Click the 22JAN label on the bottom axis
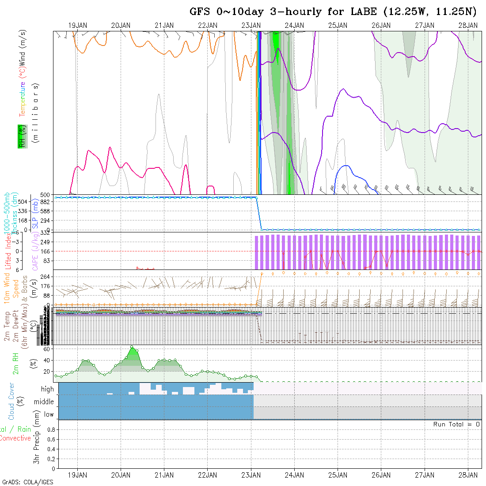 pos(208,475)
